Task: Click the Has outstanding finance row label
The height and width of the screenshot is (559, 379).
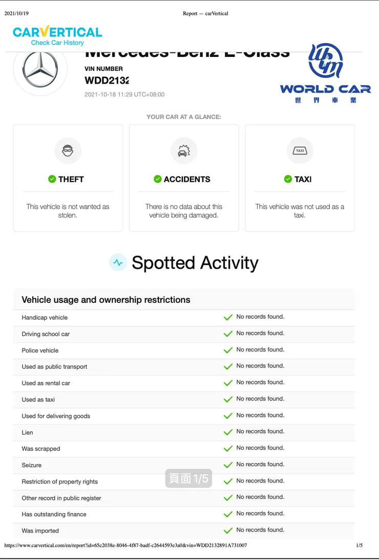Action: click(x=54, y=514)
